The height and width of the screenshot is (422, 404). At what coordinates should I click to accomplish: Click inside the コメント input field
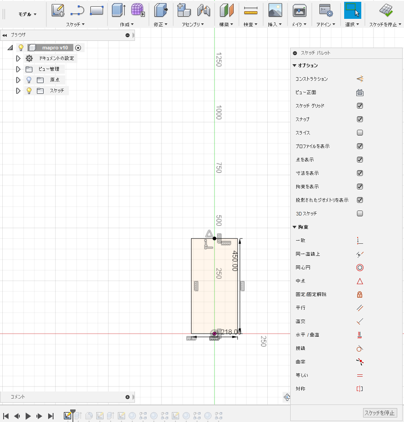pos(67,397)
